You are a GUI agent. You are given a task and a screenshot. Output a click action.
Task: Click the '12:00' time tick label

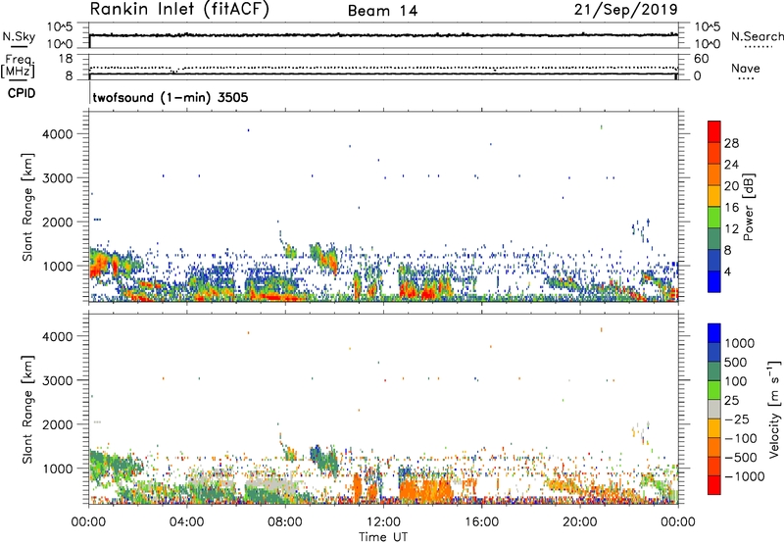383,522
